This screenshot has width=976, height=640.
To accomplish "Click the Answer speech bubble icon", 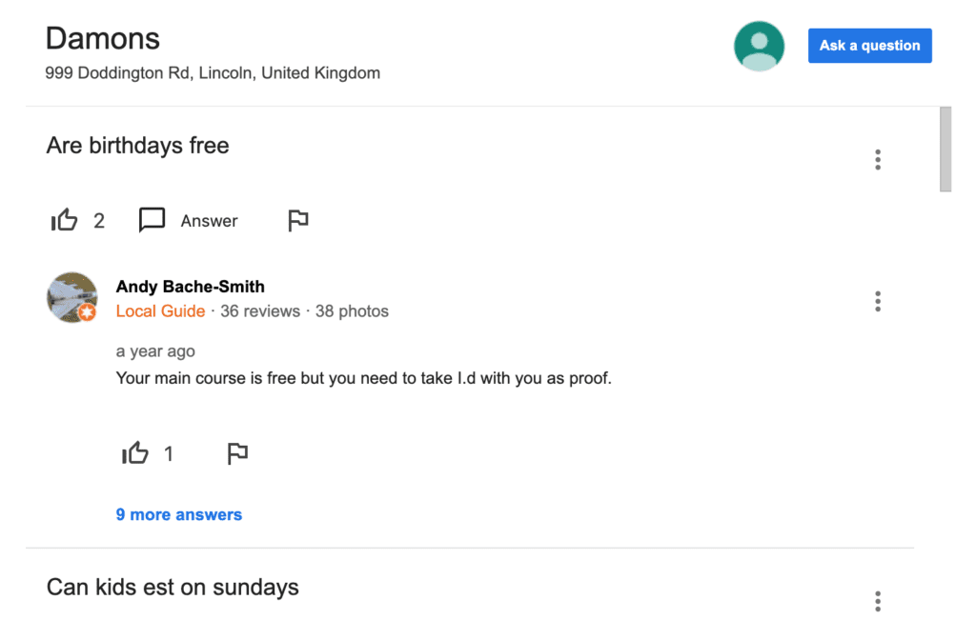I will click(152, 220).
